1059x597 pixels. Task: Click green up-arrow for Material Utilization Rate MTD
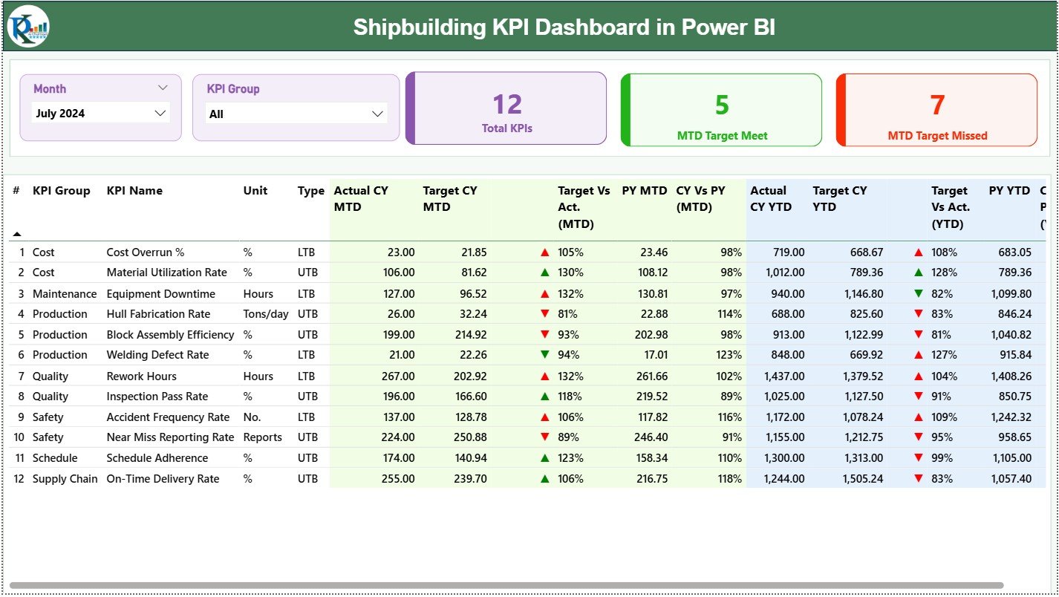click(x=543, y=273)
